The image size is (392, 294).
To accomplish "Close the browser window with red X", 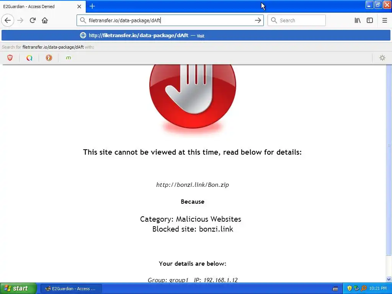I will click(387, 5).
